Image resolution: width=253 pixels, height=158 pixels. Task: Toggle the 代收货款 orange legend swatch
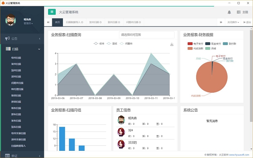(x=190, y=48)
